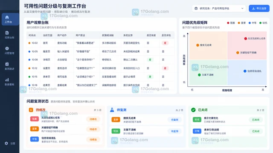
Task: Click the orange 搜索无结果 dot in matrix
Action: tap(197, 45)
